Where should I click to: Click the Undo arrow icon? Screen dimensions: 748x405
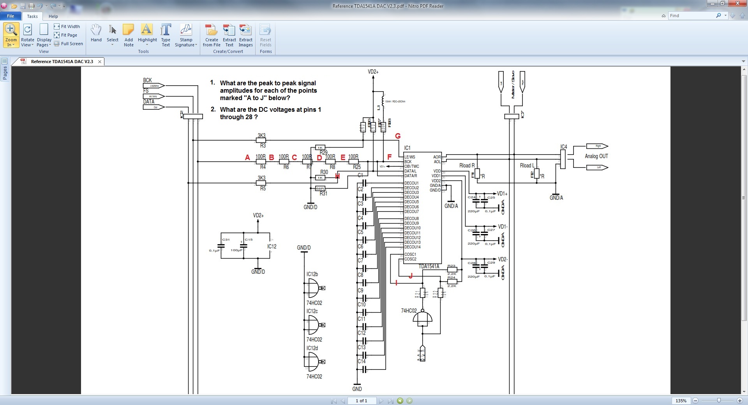(40, 6)
